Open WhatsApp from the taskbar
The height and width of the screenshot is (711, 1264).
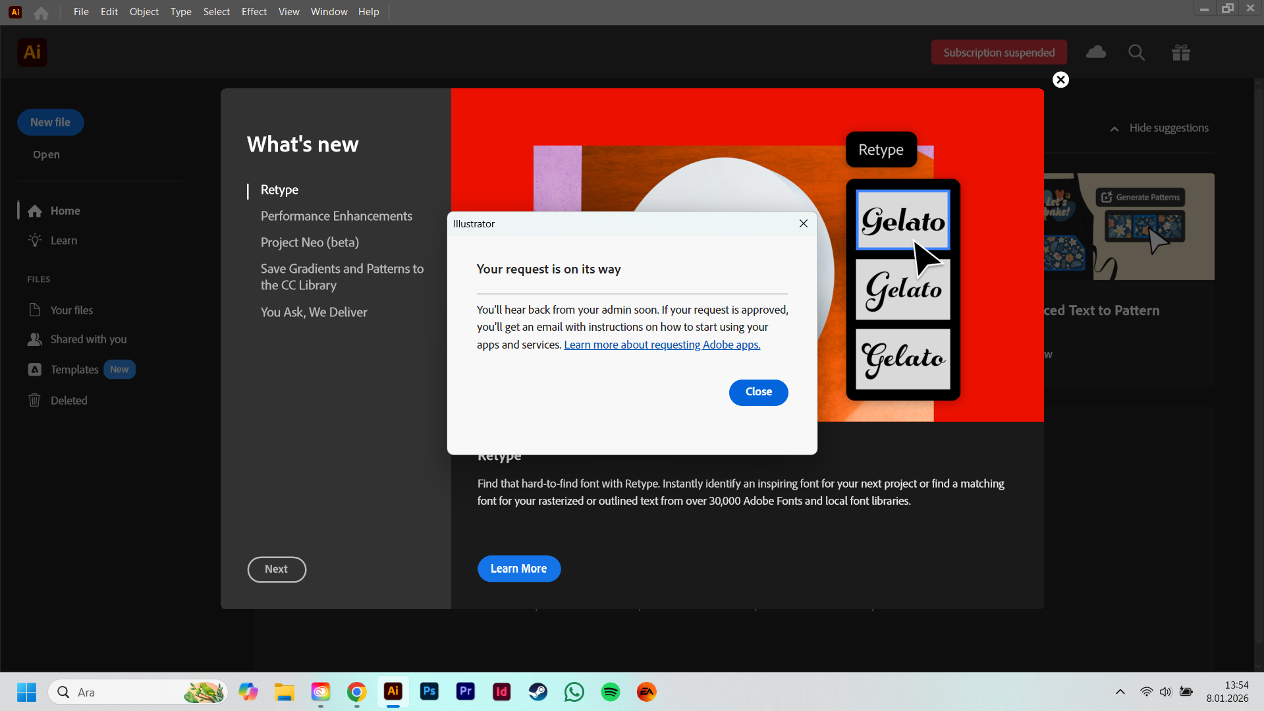574,692
